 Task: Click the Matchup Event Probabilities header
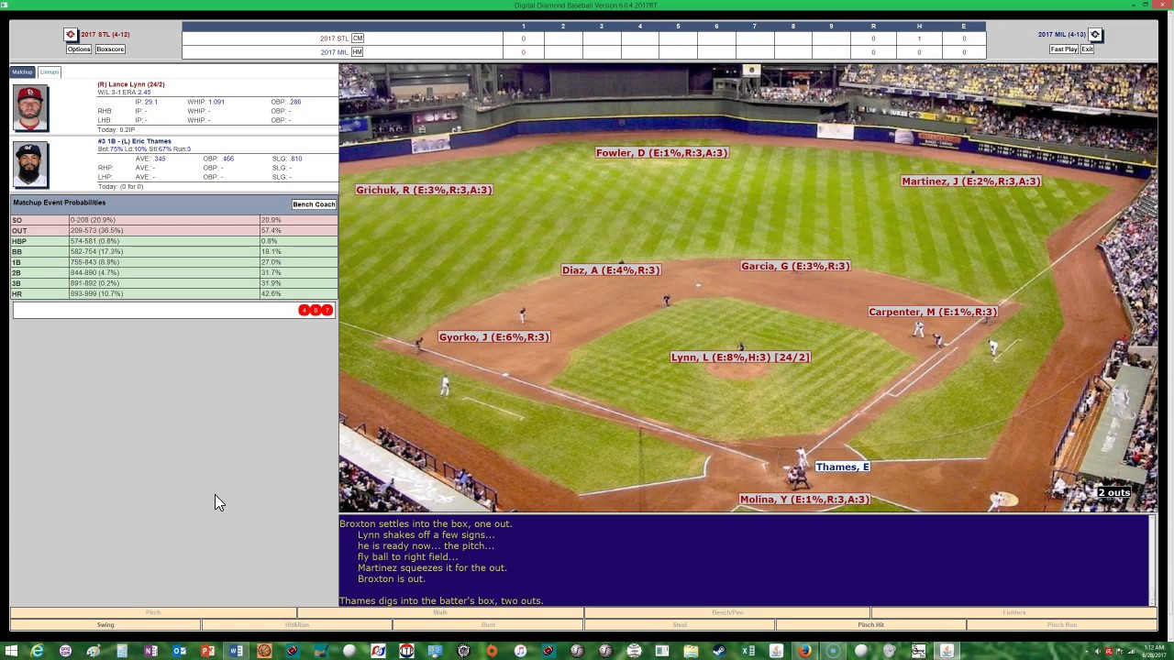(x=60, y=203)
